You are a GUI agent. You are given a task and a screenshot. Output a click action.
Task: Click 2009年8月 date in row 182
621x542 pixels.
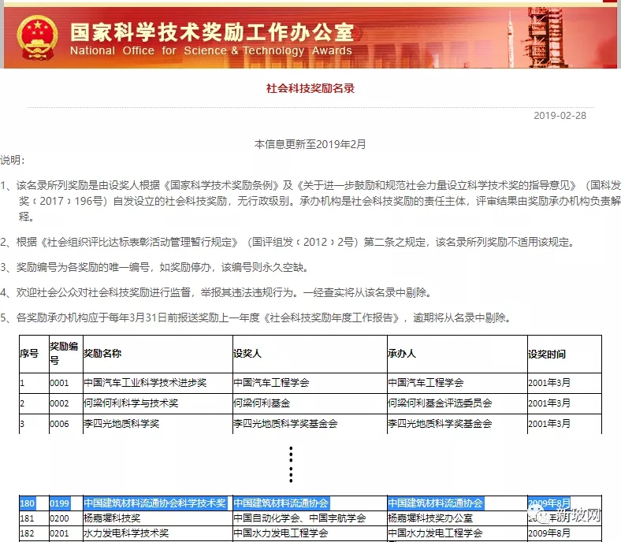(549, 533)
